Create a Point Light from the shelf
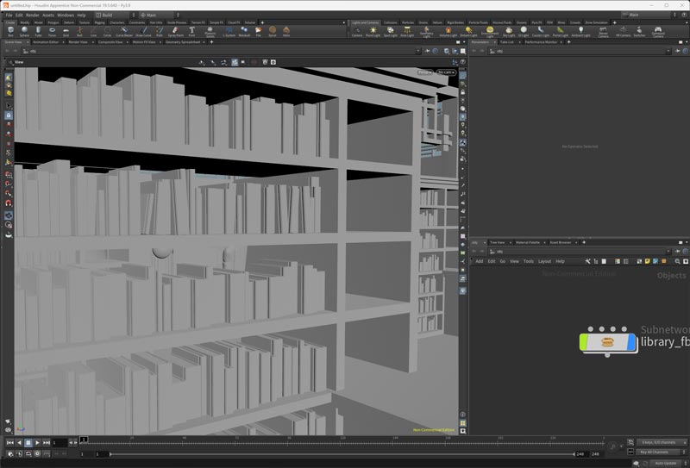This screenshot has height=468, width=690. (373, 32)
